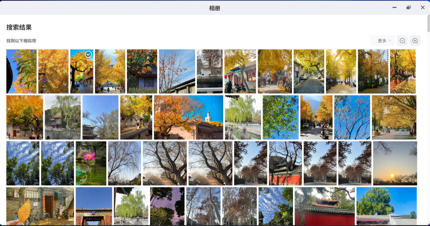Image resolution: width=430 pixels, height=226 pixels.
Task: Open the 更多 dropdown menu
Action: click(383, 41)
